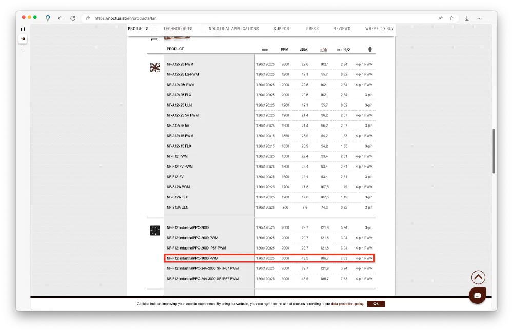Add a new tab with the plus icon
Image resolution: width=513 pixels, height=332 pixels.
(x=23, y=50)
